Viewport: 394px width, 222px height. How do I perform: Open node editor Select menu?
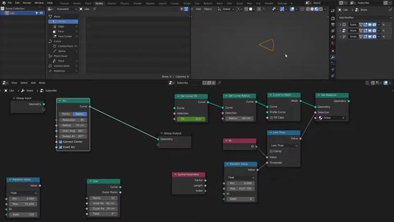pos(24,83)
